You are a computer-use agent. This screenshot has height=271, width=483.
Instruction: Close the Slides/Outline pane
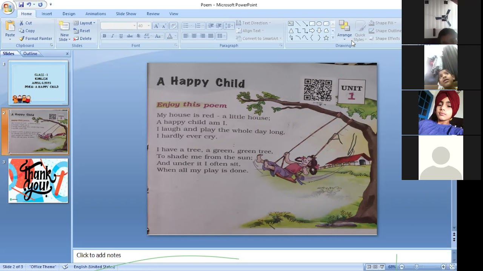click(x=67, y=54)
